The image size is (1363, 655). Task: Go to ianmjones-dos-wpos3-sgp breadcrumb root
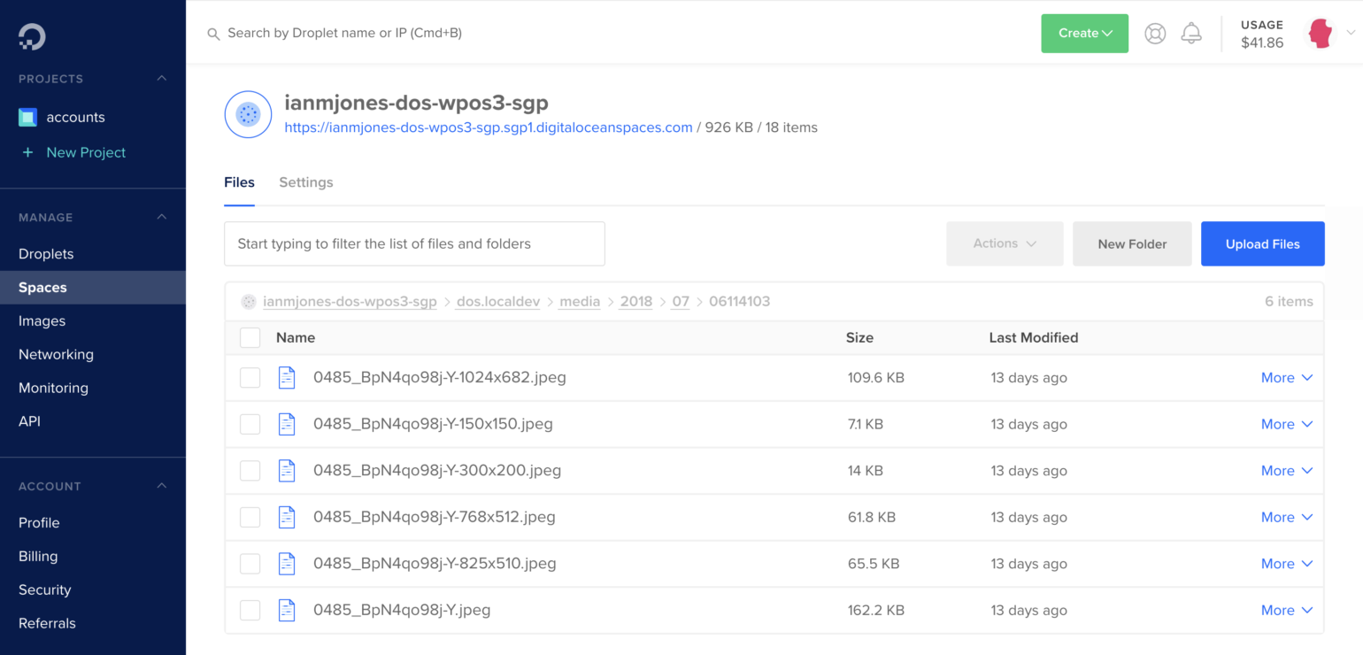coord(350,302)
